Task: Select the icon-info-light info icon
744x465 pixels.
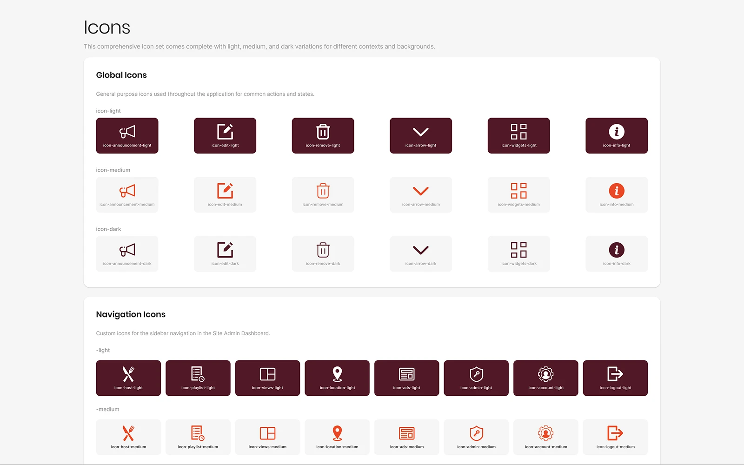Action: pos(617,132)
